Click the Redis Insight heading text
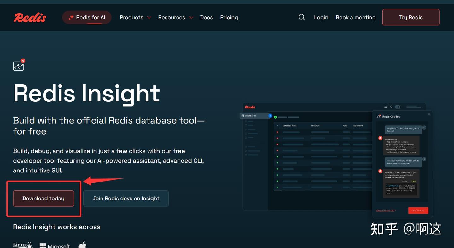Viewport: 454px width, 248px height. [87, 94]
